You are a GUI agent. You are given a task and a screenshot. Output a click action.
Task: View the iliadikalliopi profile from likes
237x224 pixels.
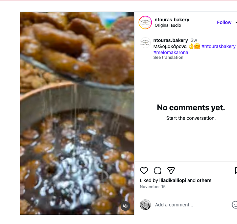[172, 180]
